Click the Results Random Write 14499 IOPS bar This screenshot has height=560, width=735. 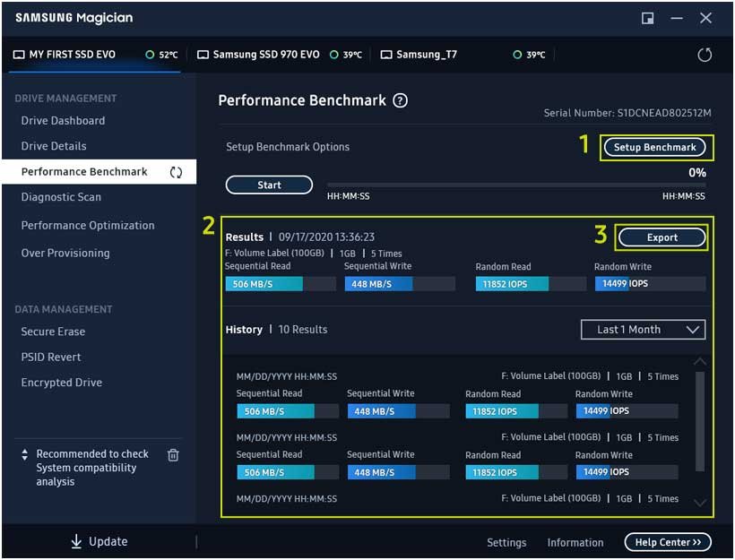pyautogui.click(x=650, y=283)
